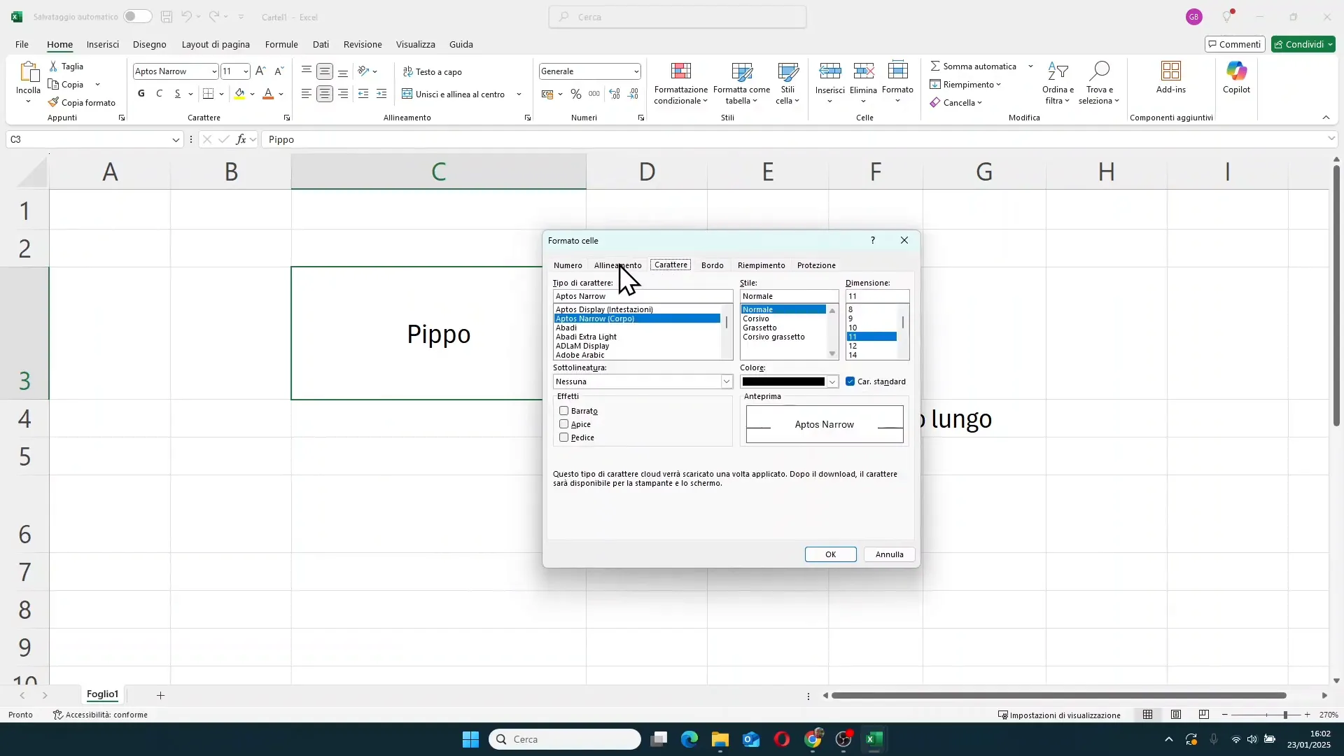Viewport: 1344px width, 756px height.
Task: Click the zoom slider handle
Action: (x=1285, y=715)
